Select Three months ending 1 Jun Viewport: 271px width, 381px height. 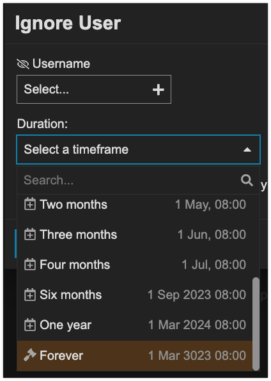click(135, 234)
